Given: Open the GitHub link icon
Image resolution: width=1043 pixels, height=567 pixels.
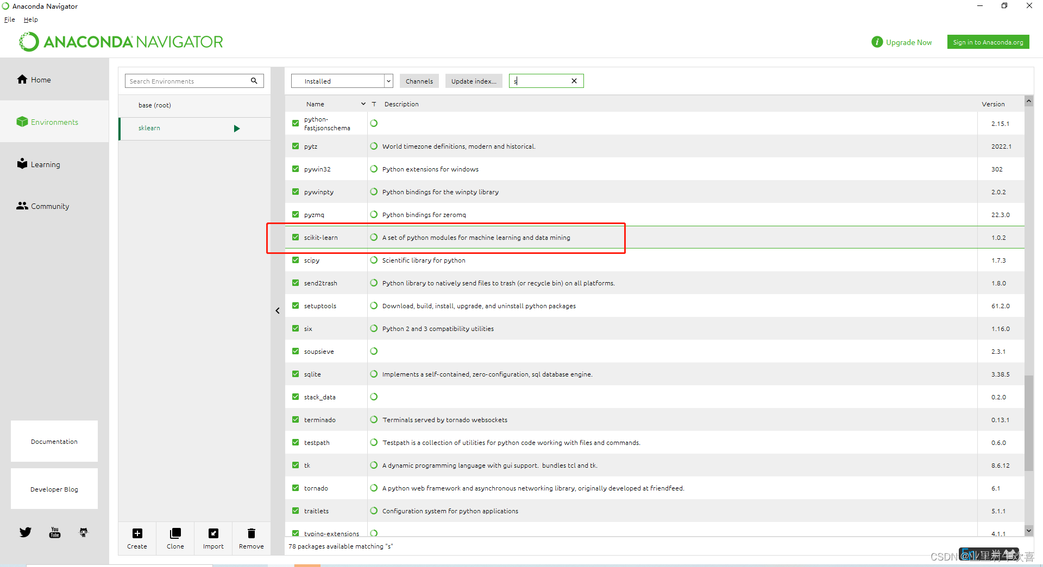Looking at the screenshot, I should click(x=84, y=532).
